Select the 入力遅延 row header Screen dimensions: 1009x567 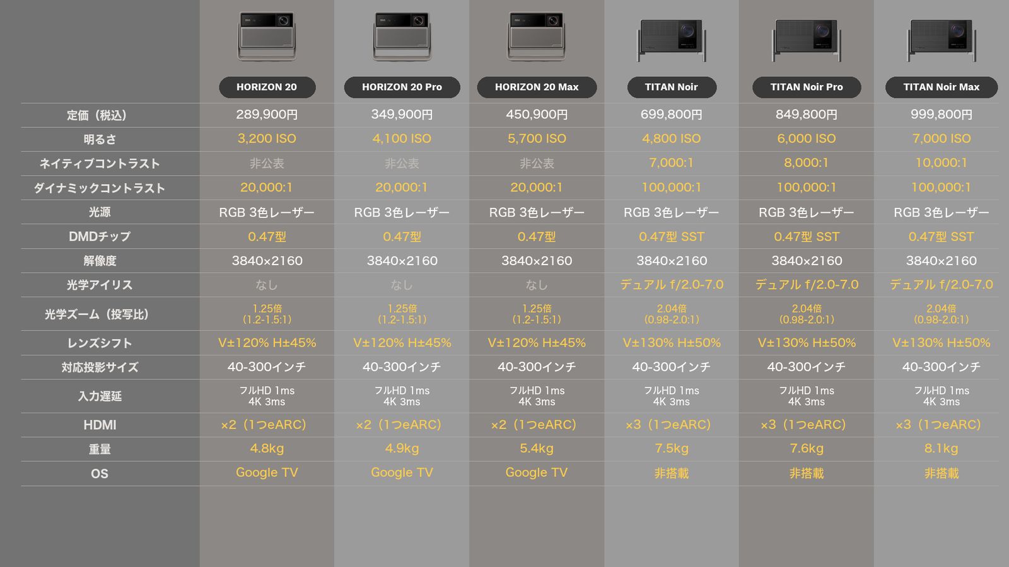coord(100,396)
